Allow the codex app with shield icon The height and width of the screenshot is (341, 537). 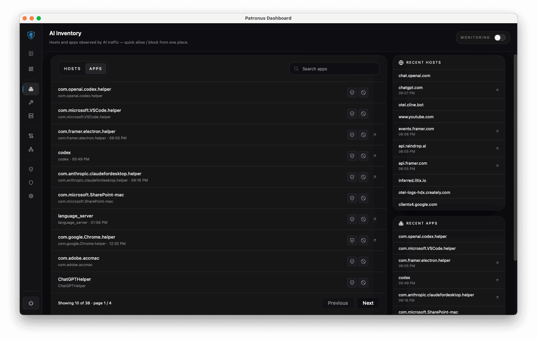352,156
